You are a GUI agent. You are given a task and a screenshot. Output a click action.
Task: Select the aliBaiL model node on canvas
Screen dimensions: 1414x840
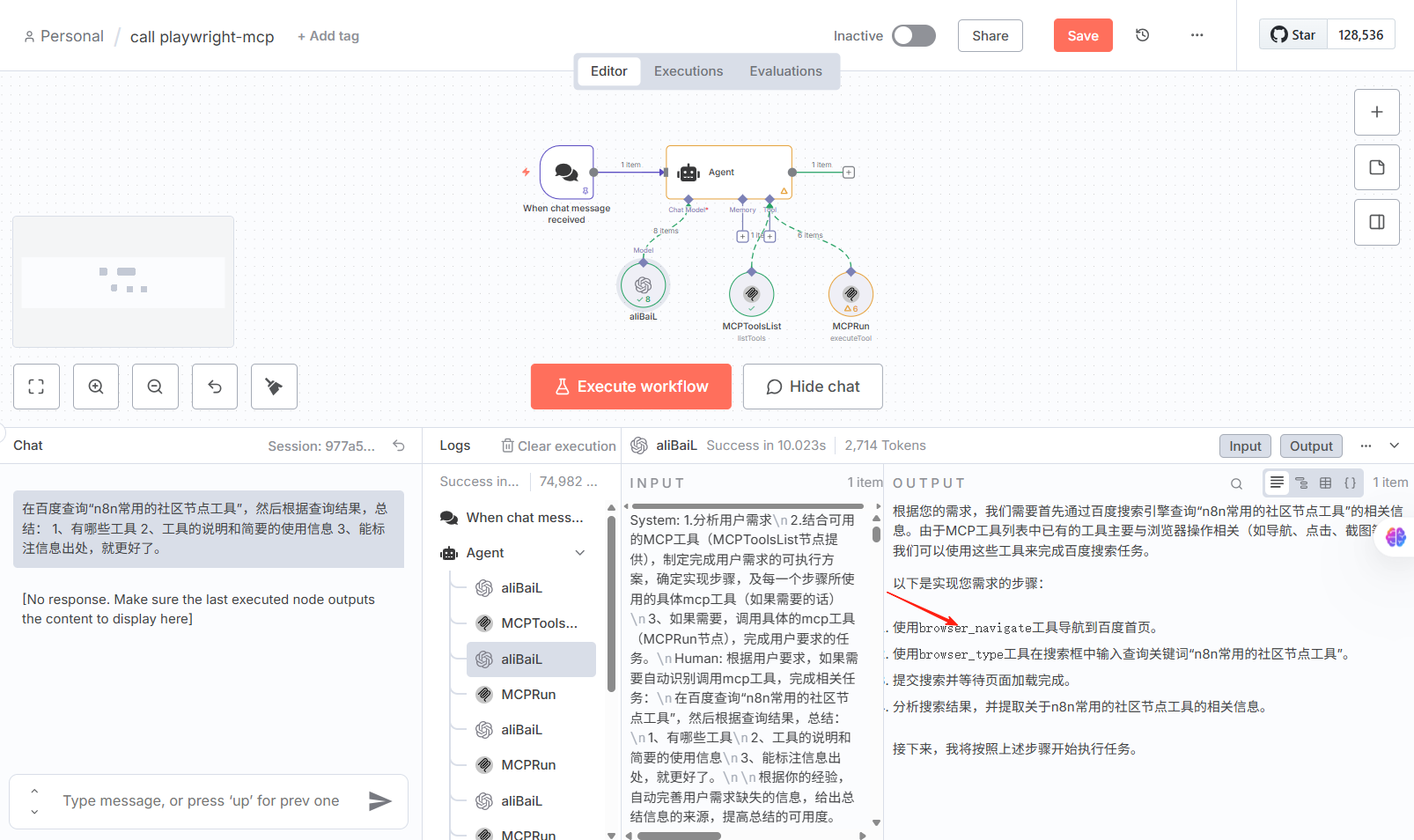643,284
